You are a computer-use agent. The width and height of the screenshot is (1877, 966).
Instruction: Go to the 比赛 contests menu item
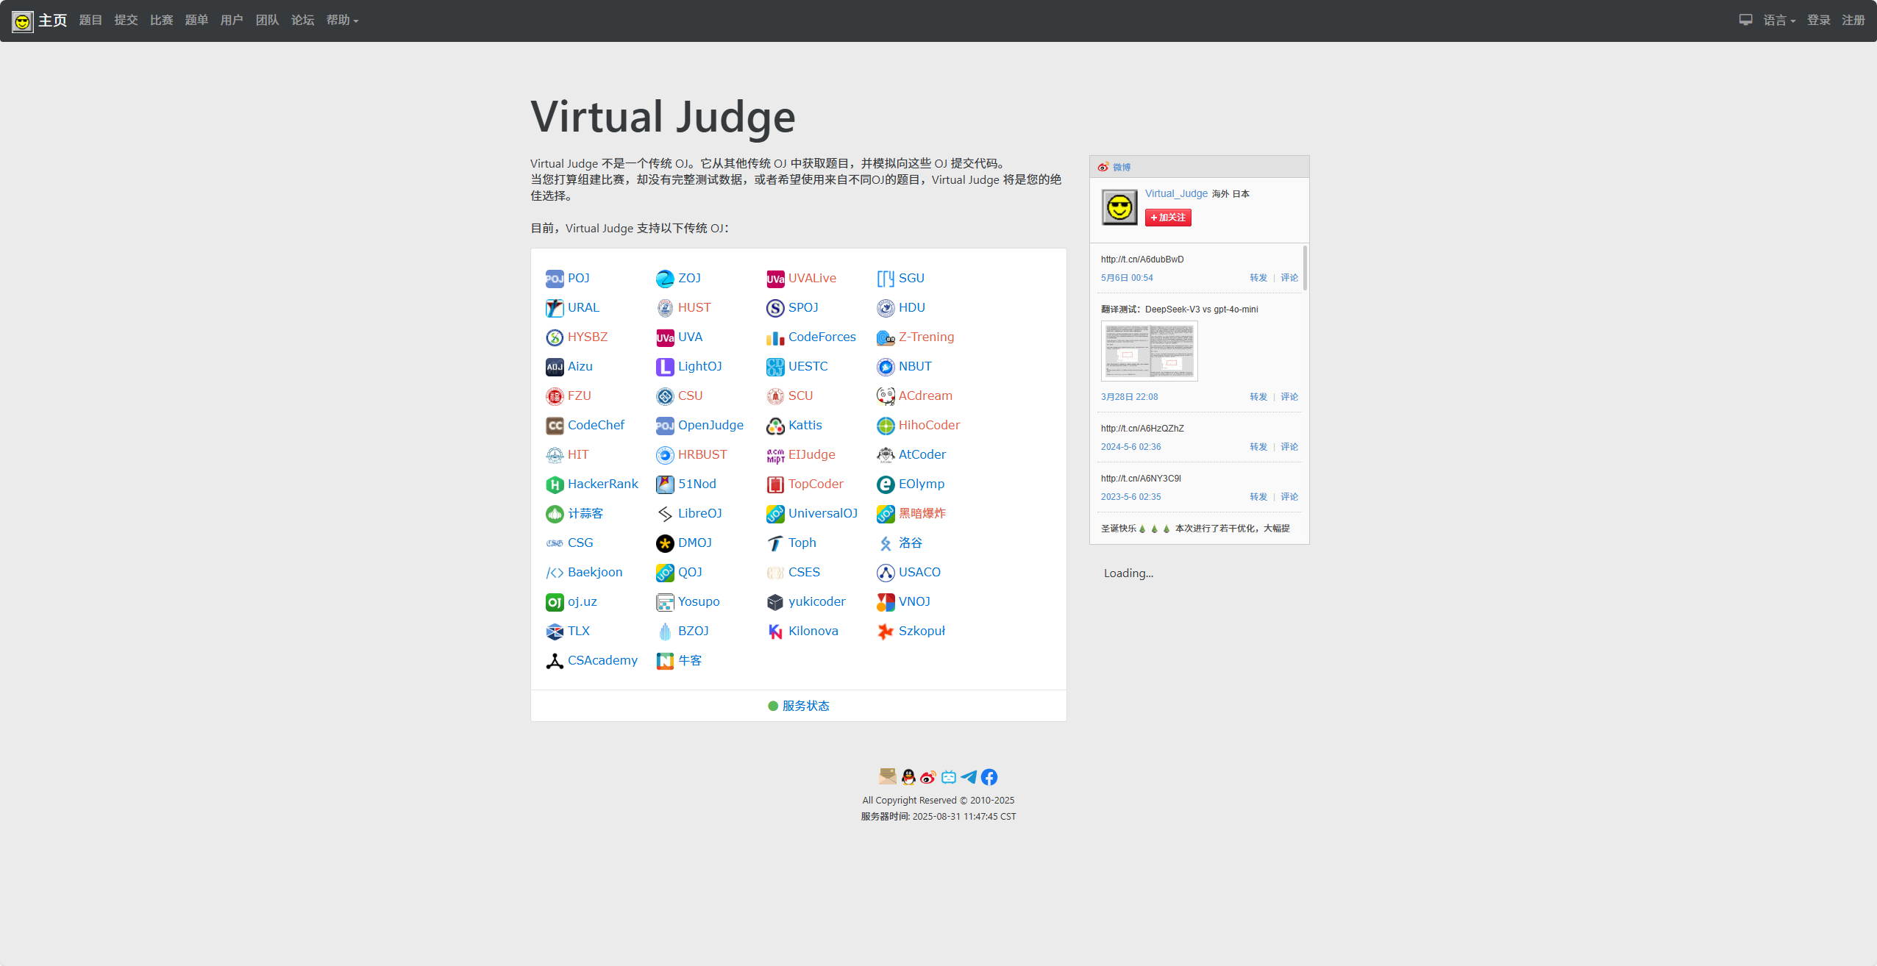161,20
